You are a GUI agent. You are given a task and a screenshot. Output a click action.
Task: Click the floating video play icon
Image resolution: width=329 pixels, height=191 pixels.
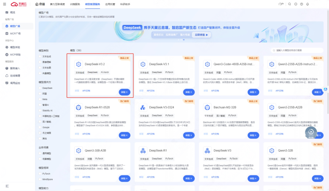click(x=311, y=132)
